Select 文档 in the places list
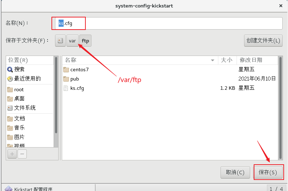The image size is (288, 191). coord(30,119)
